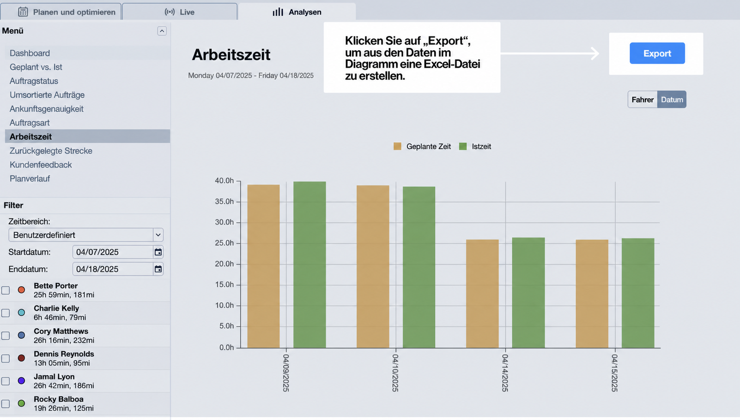
Task: Click the blue driver dot beside Cory Matthews
Action: tap(21, 336)
